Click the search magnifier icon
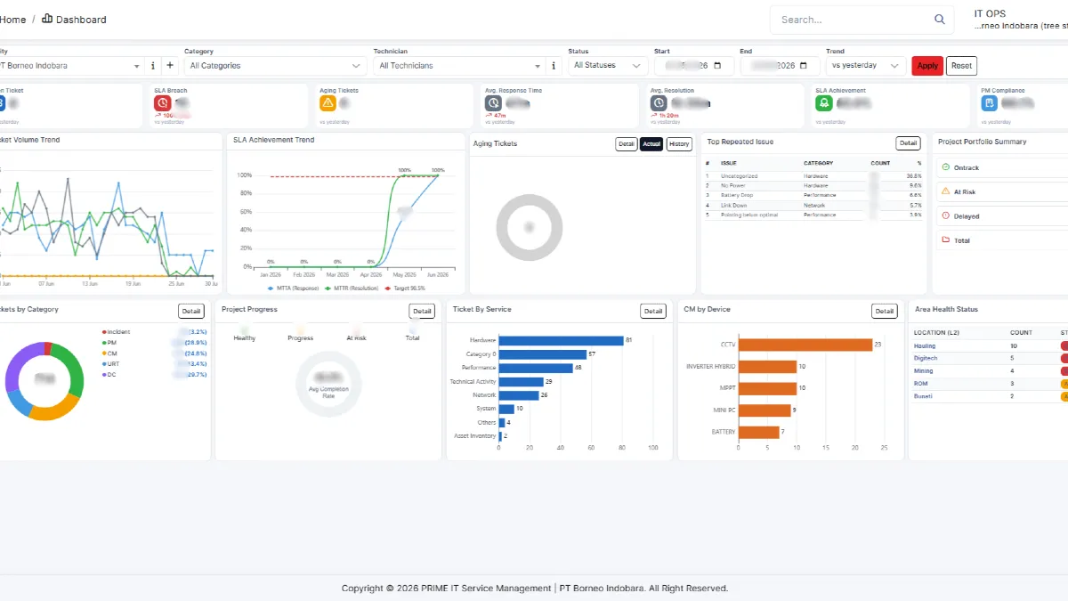The height and width of the screenshot is (601, 1068). point(940,20)
